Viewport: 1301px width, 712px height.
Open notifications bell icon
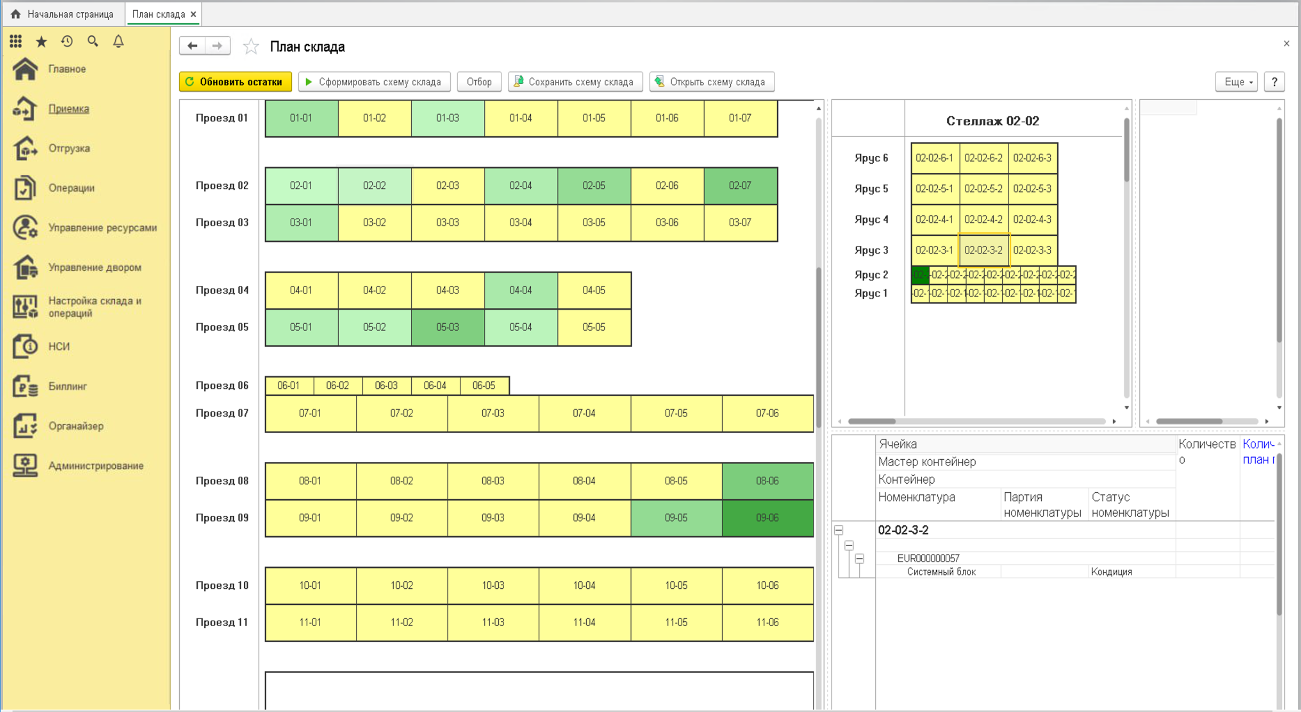[118, 41]
